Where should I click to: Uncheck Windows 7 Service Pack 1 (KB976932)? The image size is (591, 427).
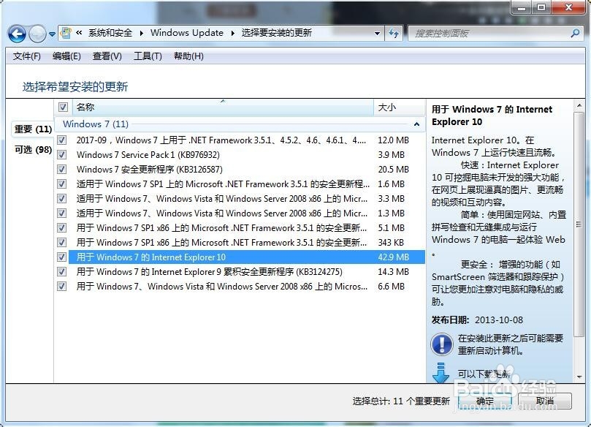pos(62,155)
